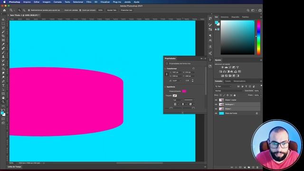Click the Home icon in options bar
Screen dimensions: 304x171
pyautogui.click(x=4, y=10)
